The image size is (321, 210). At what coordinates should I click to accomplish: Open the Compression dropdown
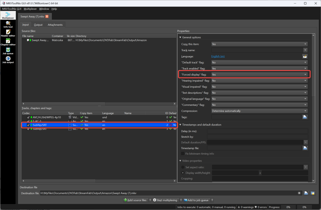(x=259, y=111)
